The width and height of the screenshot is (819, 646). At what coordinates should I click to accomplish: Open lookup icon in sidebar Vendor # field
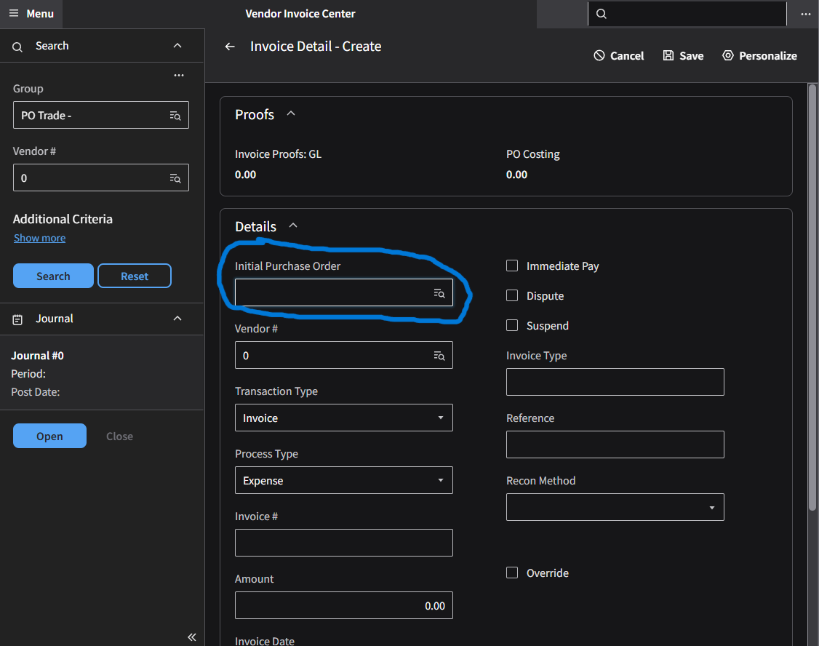[x=175, y=178]
